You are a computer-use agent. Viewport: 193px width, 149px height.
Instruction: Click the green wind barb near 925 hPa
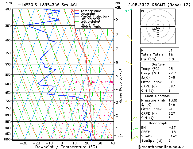[x=135, y=129]
